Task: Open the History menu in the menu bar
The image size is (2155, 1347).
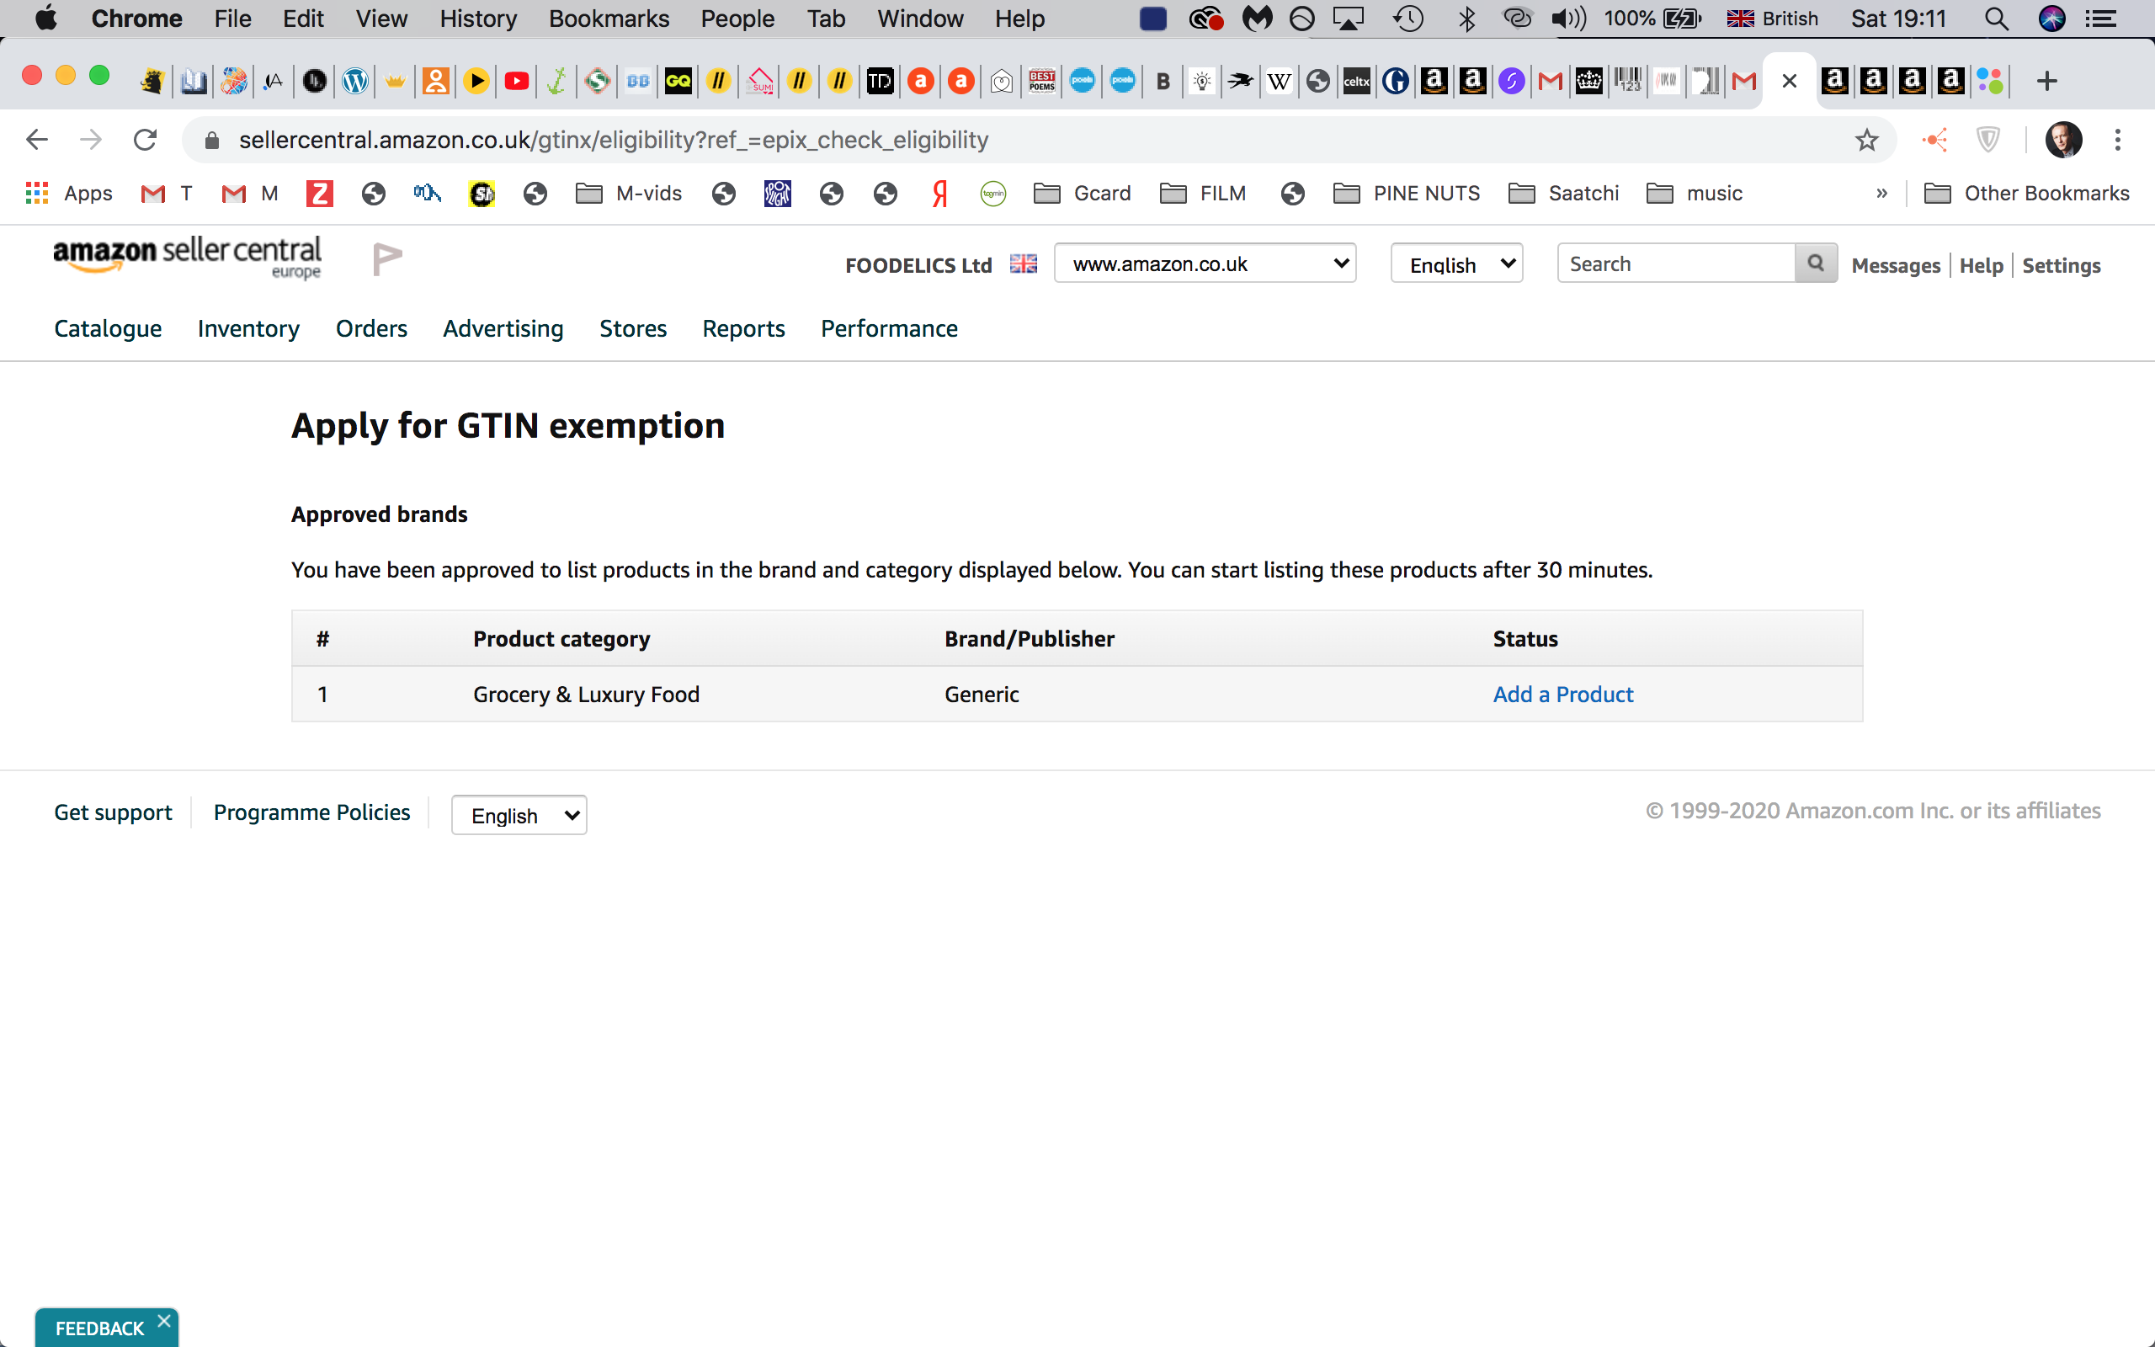Action: pos(478,19)
